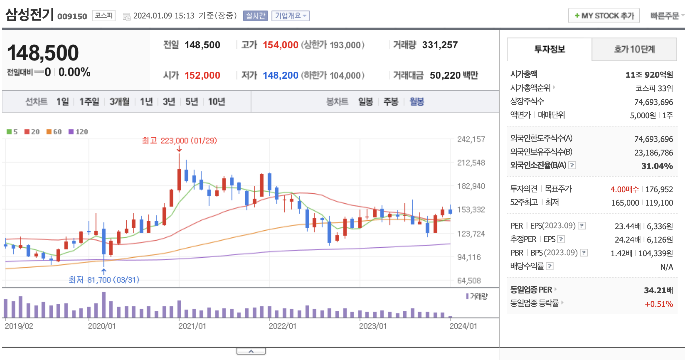The image size is (687, 360).
Task: Switch the candlestick chart to 주봉
Action: pyautogui.click(x=390, y=102)
